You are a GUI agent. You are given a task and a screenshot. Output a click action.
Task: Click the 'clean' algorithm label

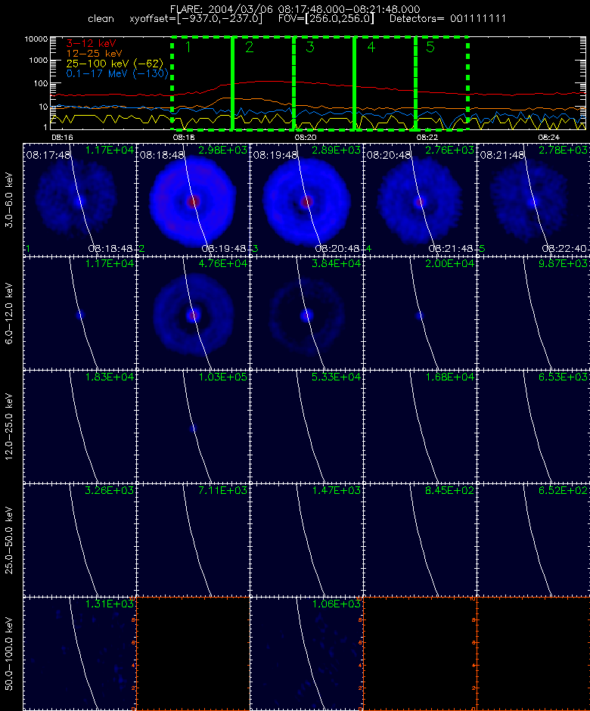(x=101, y=19)
